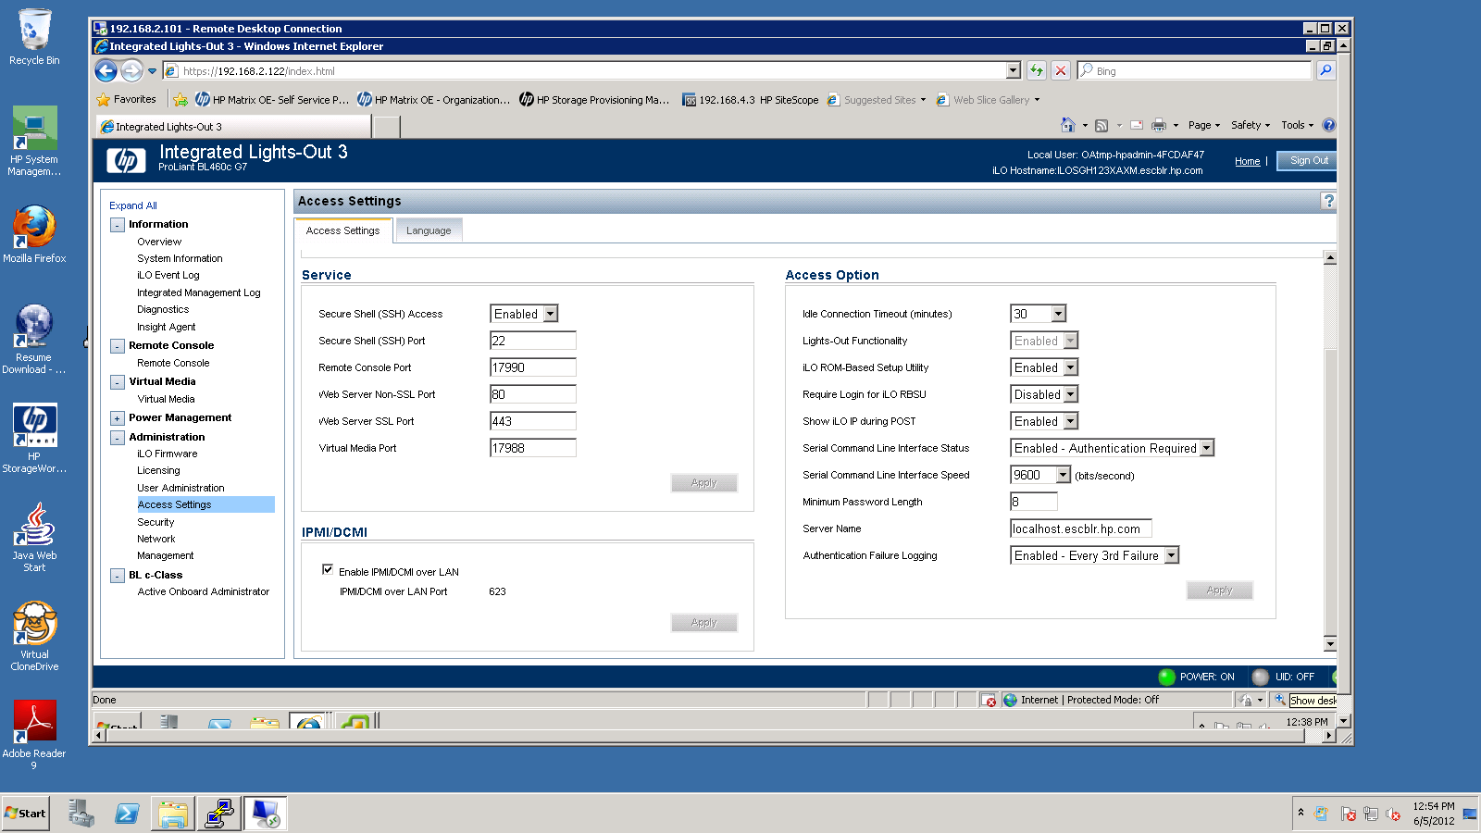Screen dimensions: 1481x833
Task: Open Authentication Failure Logging dropdown
Action: point(1171,555)
